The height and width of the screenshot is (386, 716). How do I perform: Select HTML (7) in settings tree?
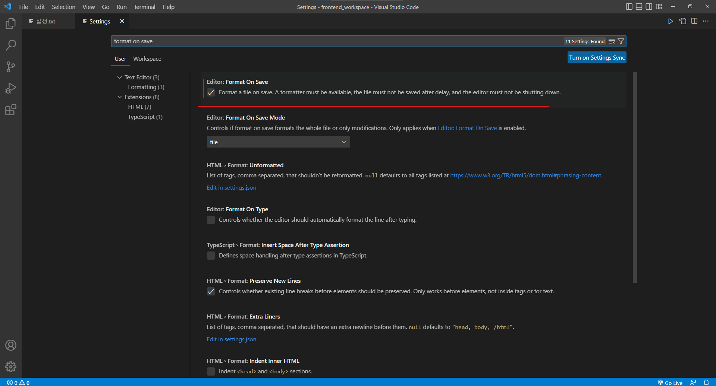click(x=139, y=107)
